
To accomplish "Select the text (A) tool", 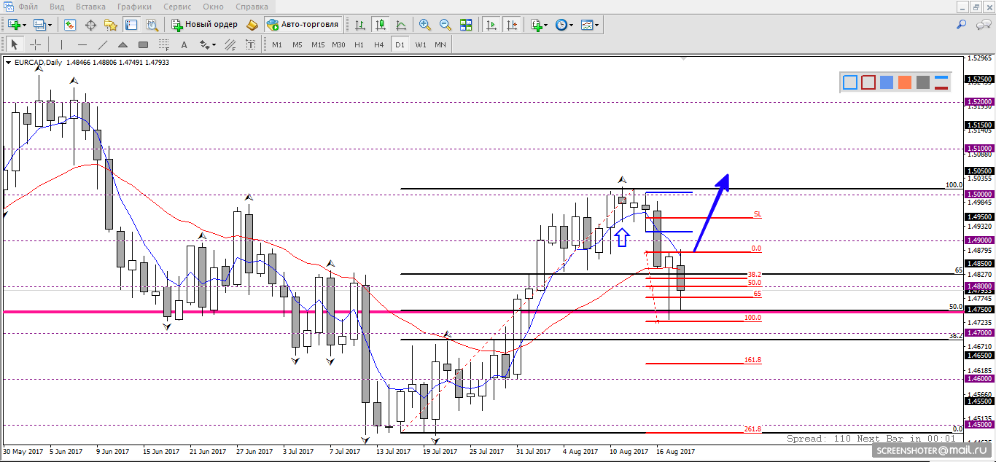I will coord(184,44).
